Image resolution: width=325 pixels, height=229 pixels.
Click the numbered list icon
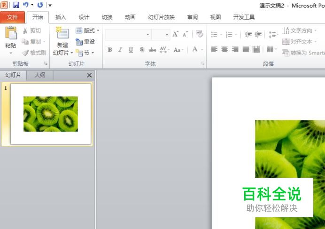click(229, 34)
